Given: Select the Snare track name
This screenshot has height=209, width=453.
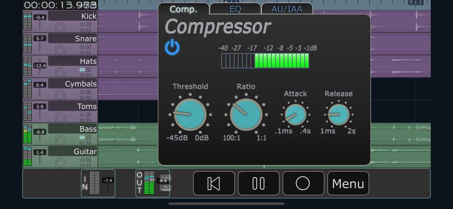Looking at the screenshot, I should click(72, 39).
